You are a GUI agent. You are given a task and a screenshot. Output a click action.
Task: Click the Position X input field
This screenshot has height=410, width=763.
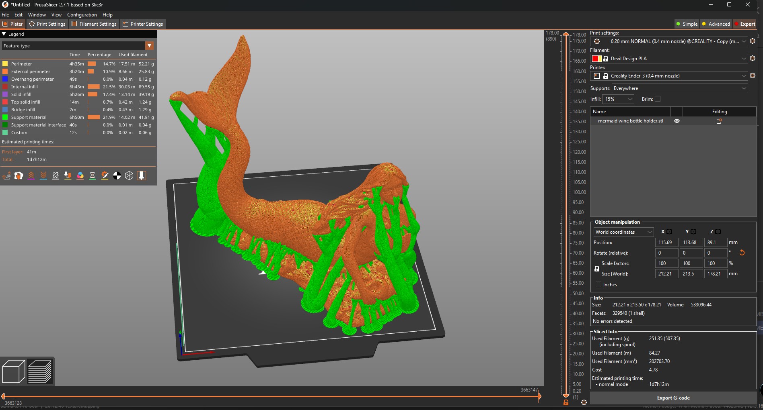(666, 243)
